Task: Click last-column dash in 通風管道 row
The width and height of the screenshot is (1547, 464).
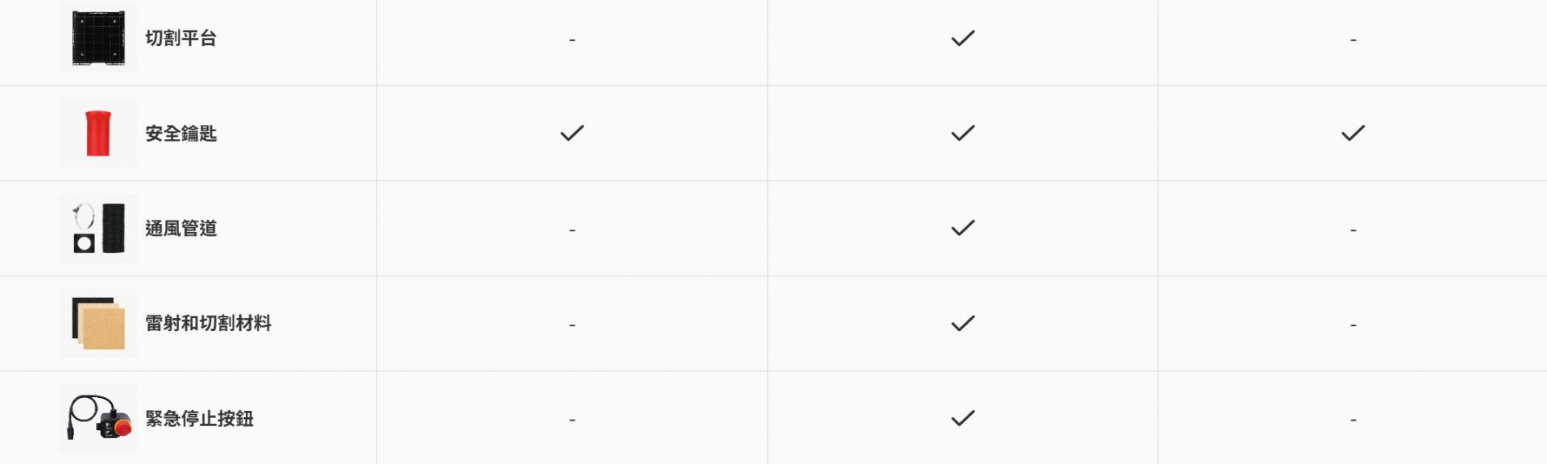Action: (1353, 230)
